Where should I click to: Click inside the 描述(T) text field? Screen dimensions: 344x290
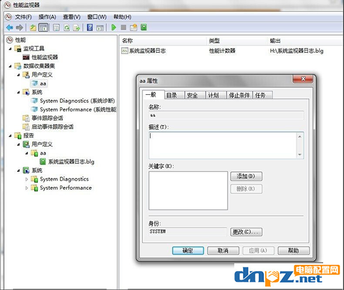pyautogui.click(x=223, y=145)
